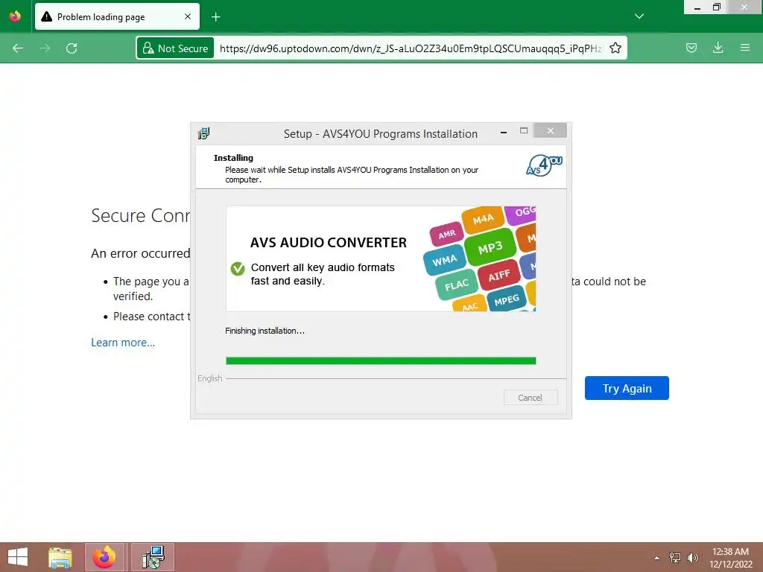
Task: Click the M4A format tile
Action: 483,220
